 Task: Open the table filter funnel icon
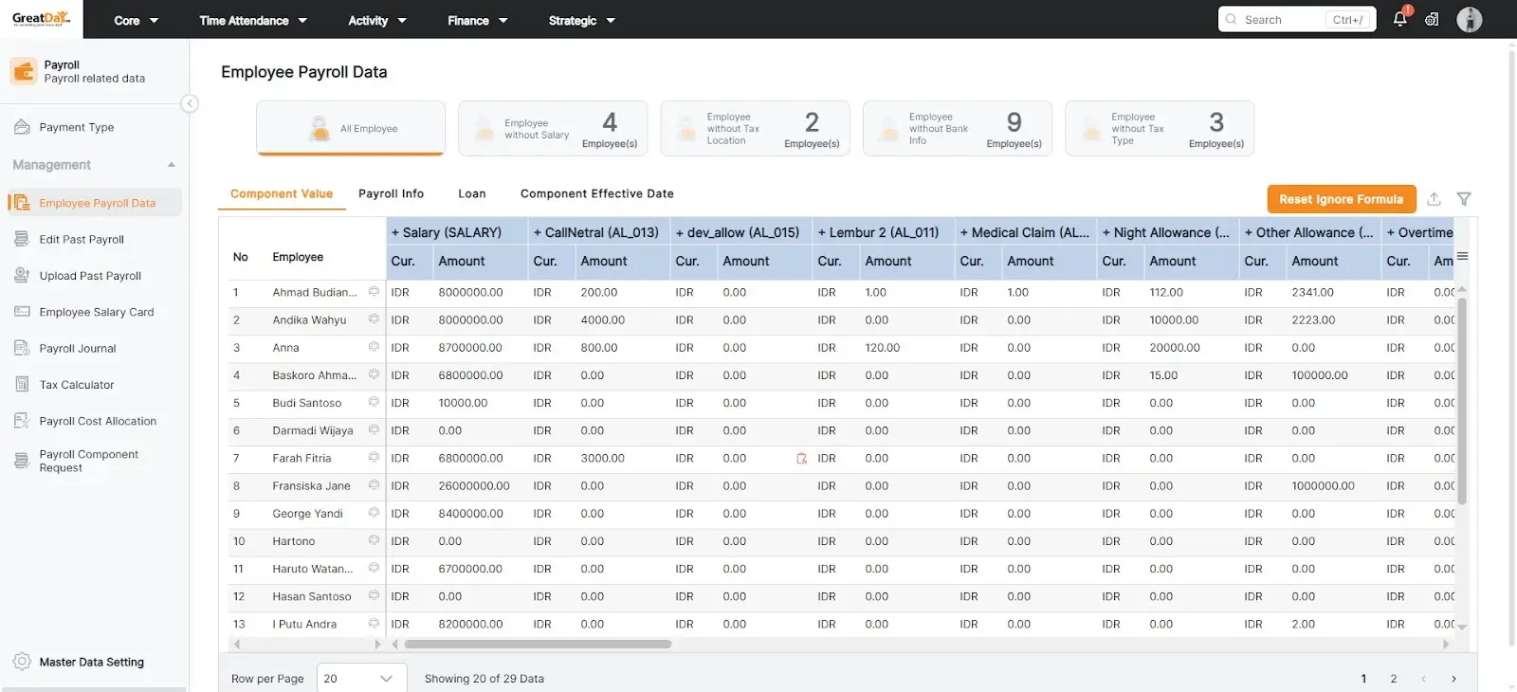(1464, 199)
